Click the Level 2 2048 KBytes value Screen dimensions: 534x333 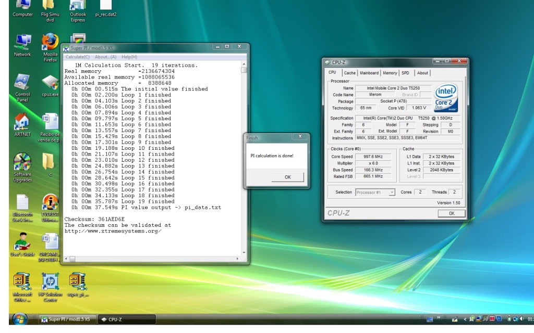(441, 170)
